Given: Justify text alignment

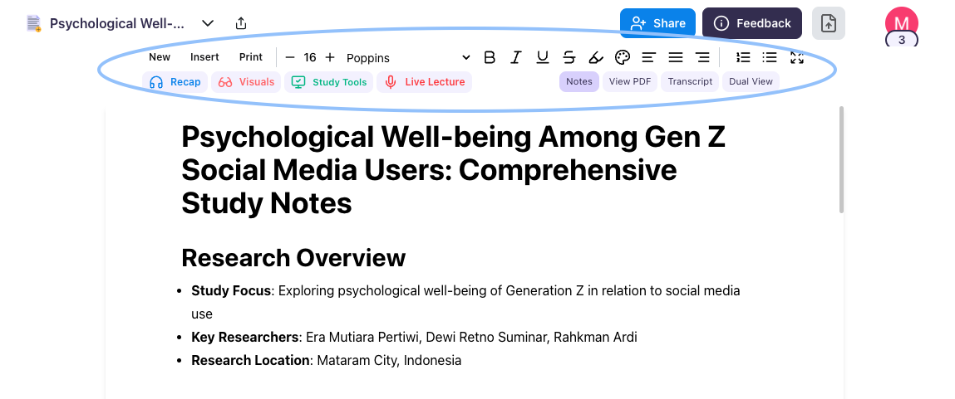Looking at the screenshot, I should point(676,58).
